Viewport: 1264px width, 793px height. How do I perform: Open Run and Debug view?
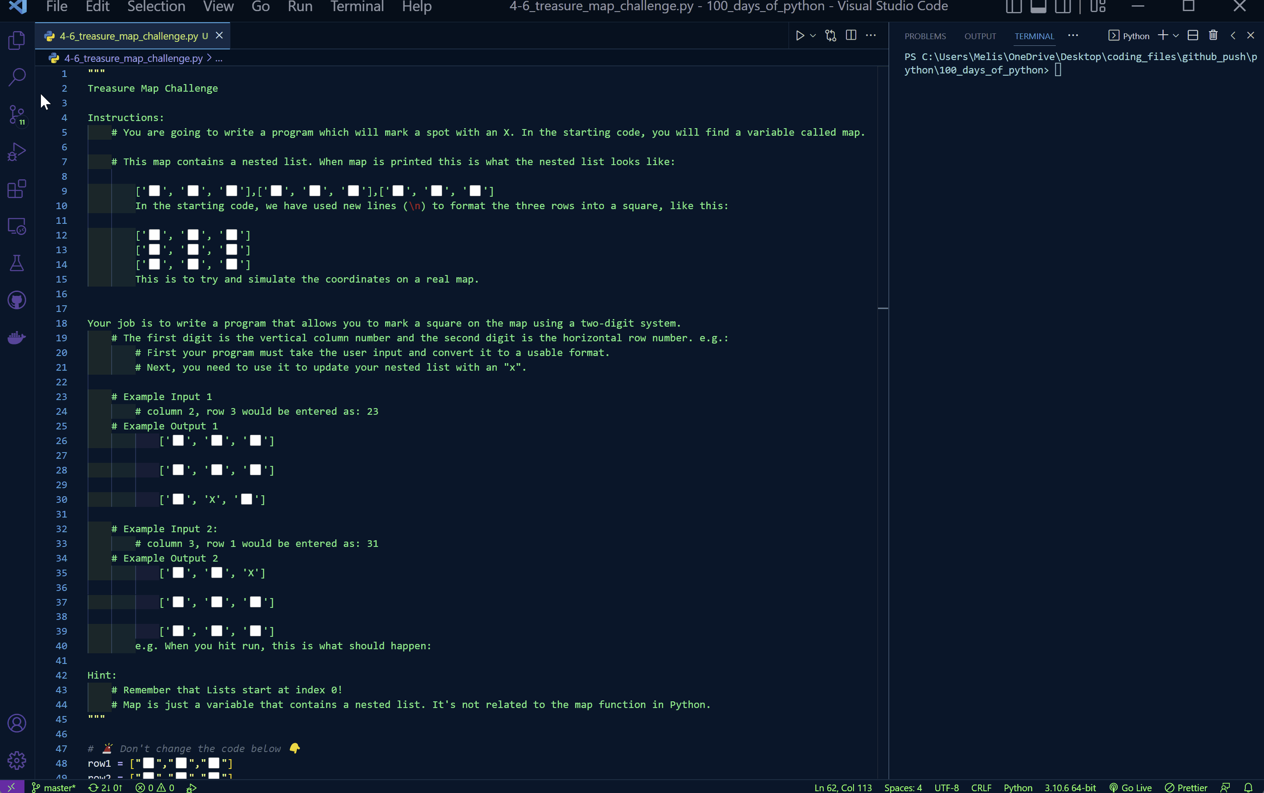(17, 152)
